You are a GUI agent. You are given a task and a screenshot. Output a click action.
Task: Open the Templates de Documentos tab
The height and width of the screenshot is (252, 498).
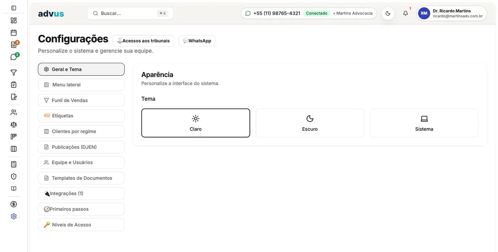point(81,178)
